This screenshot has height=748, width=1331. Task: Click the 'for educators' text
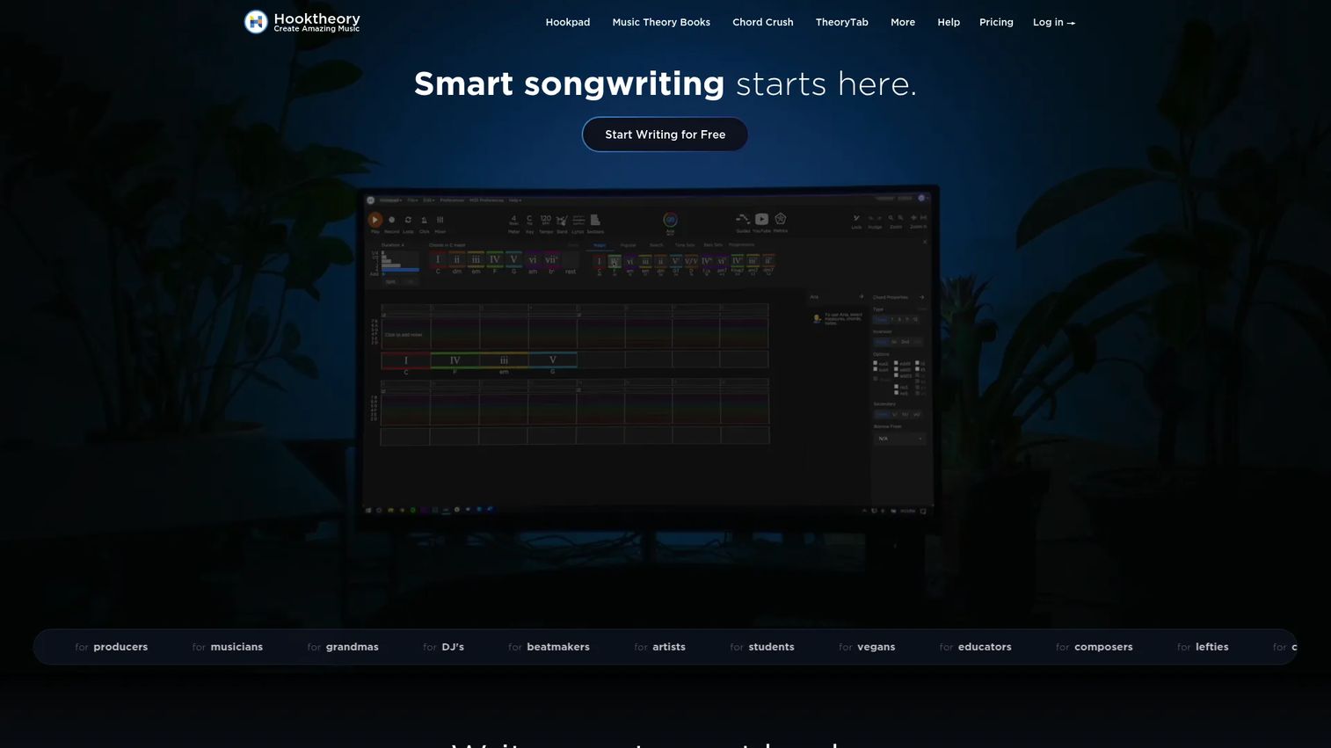coord(975,647)
